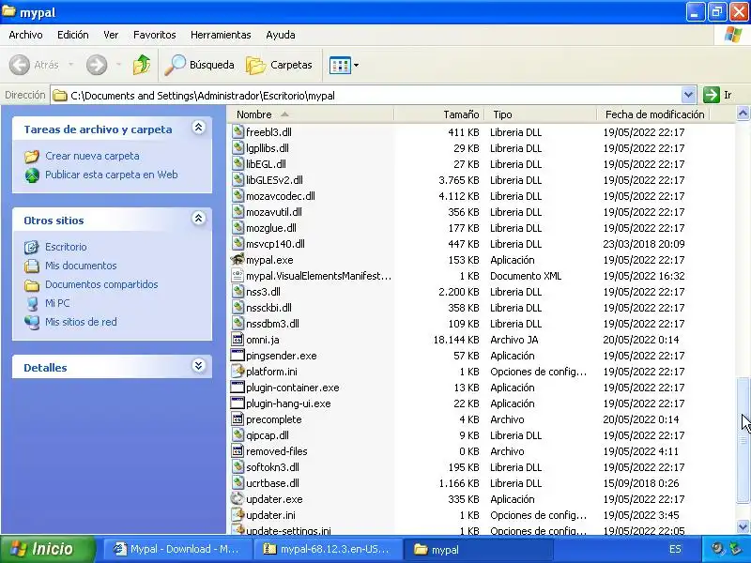The width and height of the screenshot is (751, 563).
Task: Select the freebl3.dll file icon
Action: point(238,131)
